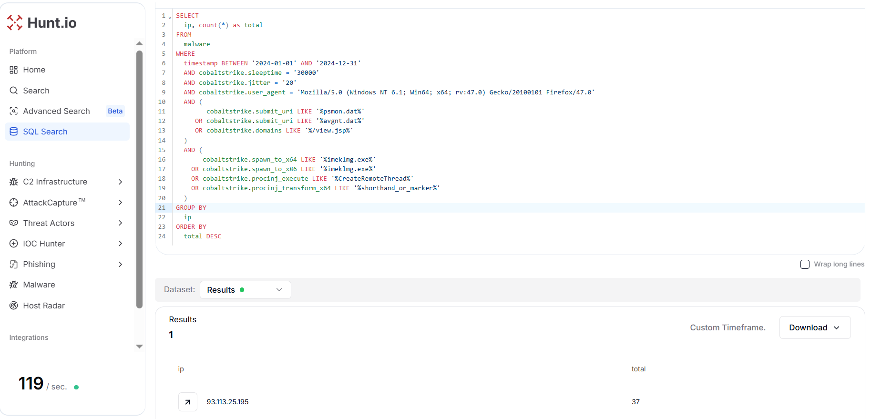Click the Search magnifier icon
The width and height of the screenshot is (871, 419).
(x=14, y=91)
